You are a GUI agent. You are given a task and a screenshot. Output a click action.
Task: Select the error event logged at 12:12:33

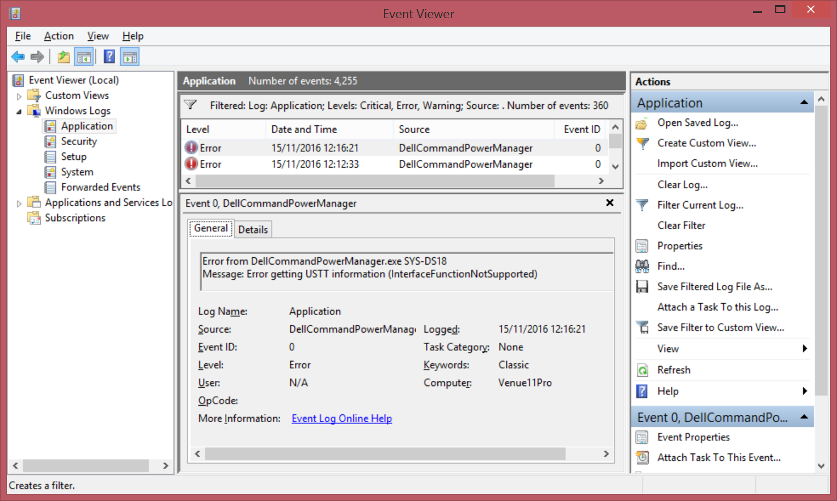pos(394,164)
